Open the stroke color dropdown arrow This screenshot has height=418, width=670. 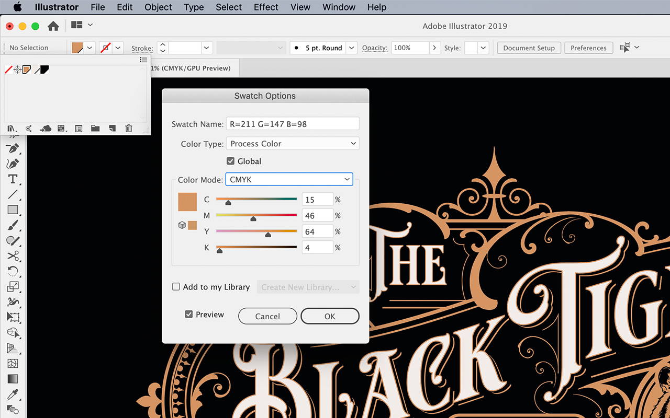coord(118,48)
